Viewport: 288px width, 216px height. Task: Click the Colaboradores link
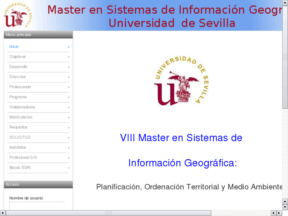[x=22, y=107]
